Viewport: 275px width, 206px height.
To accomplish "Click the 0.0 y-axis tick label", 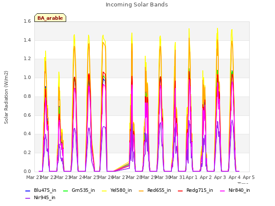I will [27, 172].
